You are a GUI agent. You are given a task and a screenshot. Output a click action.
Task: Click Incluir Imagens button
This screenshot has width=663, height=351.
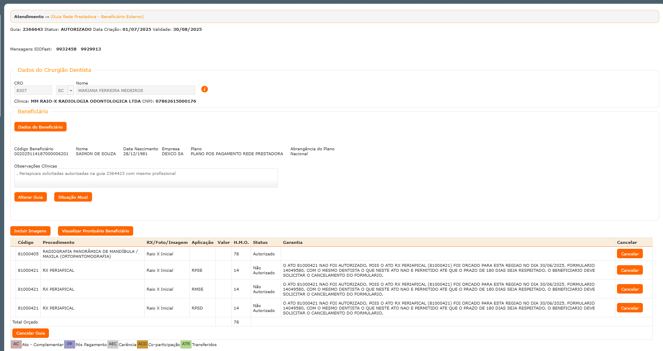click(30, 231)
